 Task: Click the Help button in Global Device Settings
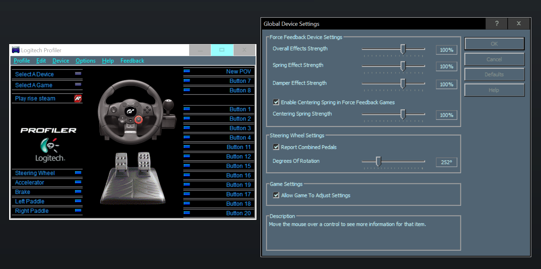click(494, 90)
